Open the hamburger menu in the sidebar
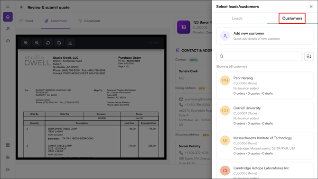This screenshot has width=318, height=179. (8, 6)
